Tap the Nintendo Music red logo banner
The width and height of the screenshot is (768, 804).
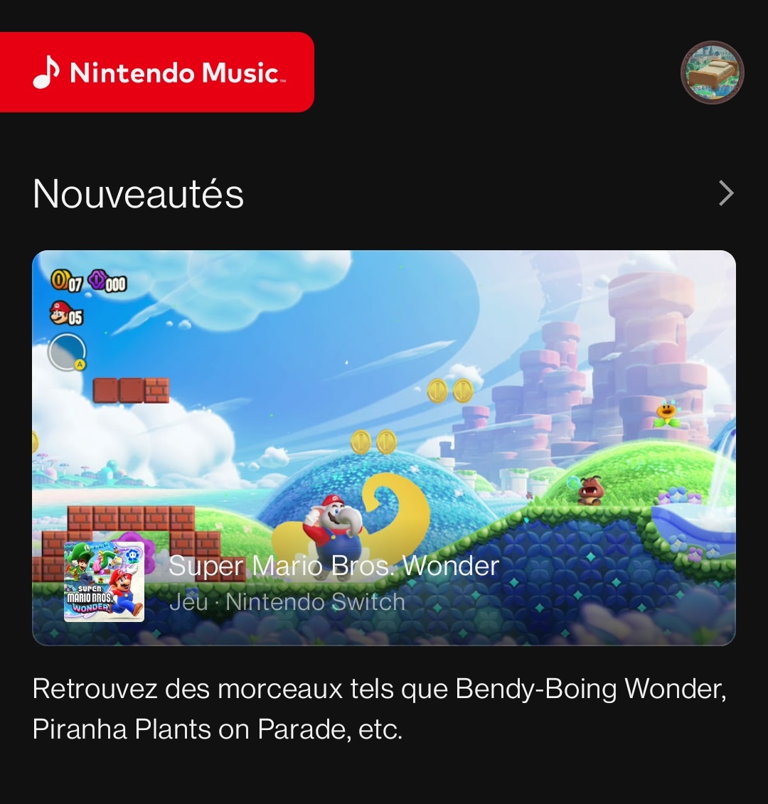pos(157,73)
